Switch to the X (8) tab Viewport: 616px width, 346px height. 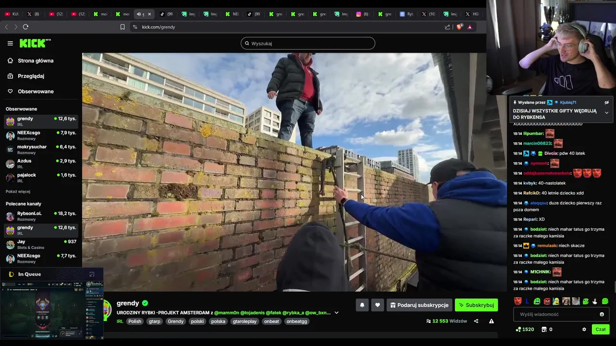point(33,14)
